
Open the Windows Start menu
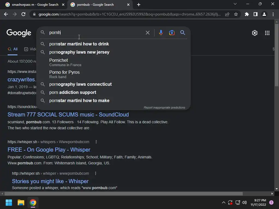pos(9,202)
